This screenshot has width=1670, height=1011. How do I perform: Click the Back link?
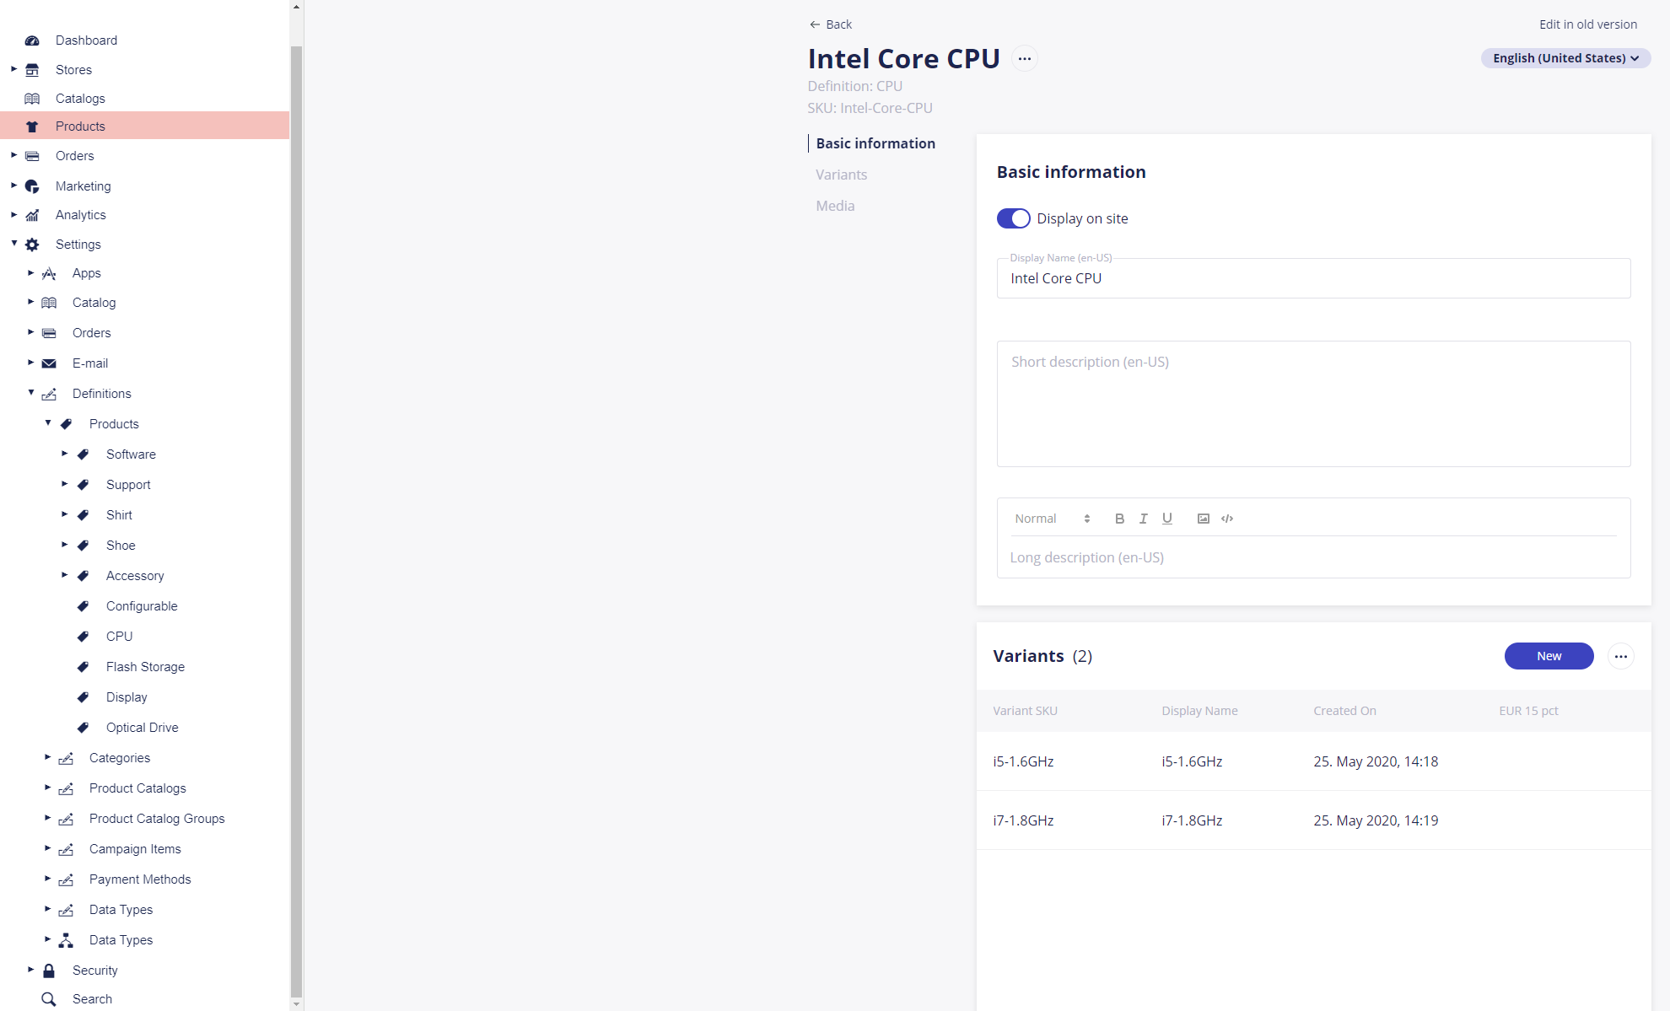(x=831, y=24)
